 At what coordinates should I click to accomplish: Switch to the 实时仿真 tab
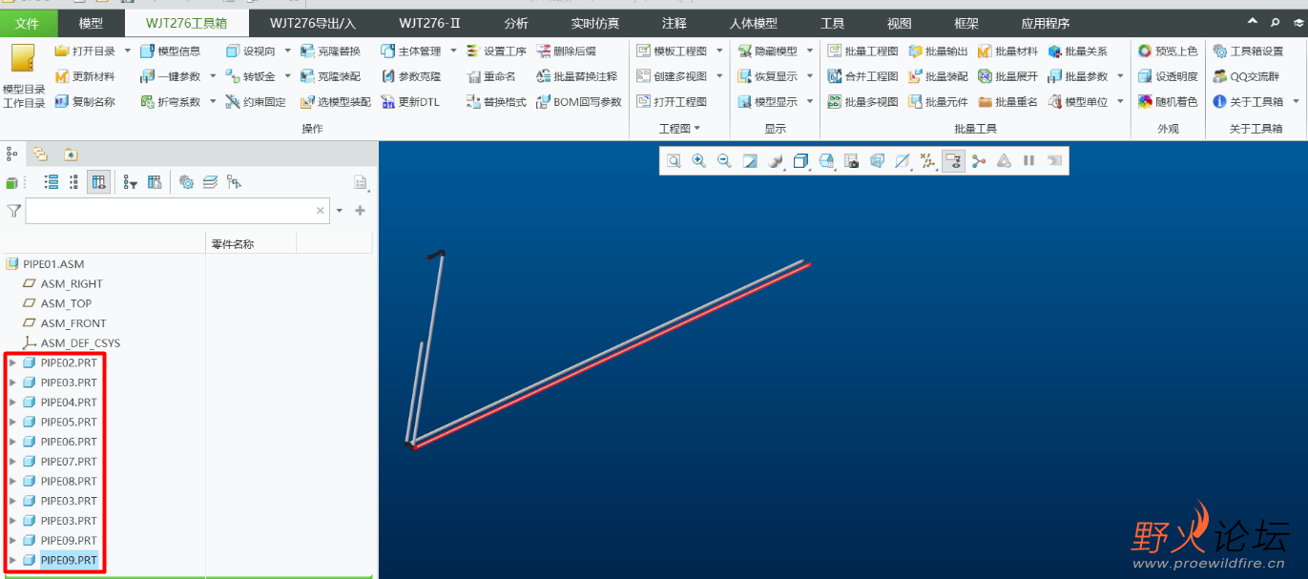coord(594,23)
